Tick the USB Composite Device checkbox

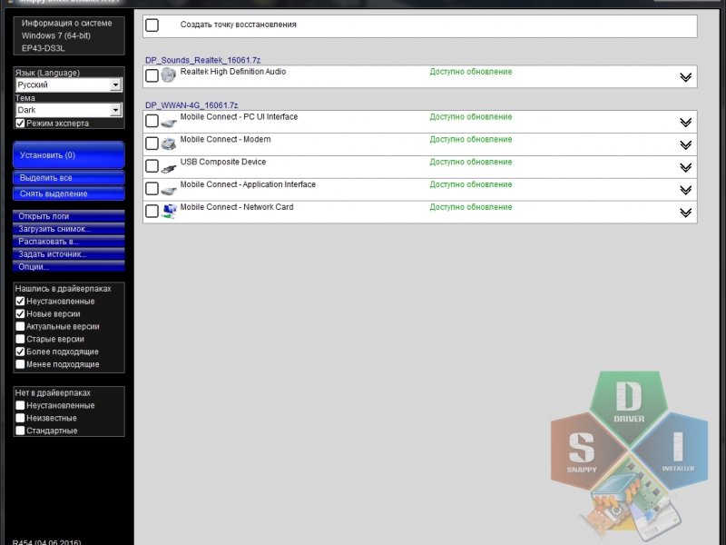click(x=152, y=166)
